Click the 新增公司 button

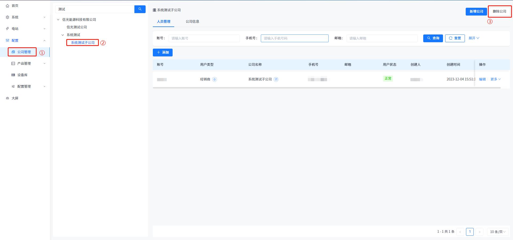476,11
